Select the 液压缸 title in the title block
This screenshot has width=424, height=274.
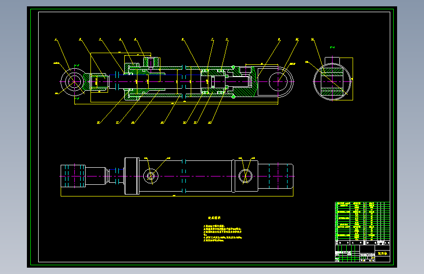[382, 254]
